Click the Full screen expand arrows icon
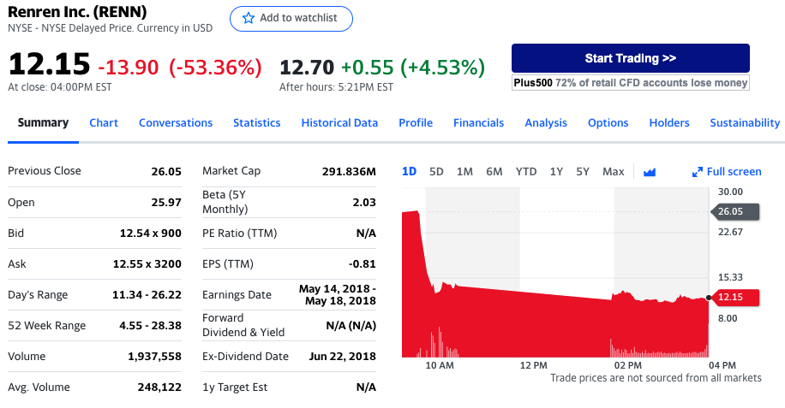This screenshot has height=408, width=785. click(697, 172)
